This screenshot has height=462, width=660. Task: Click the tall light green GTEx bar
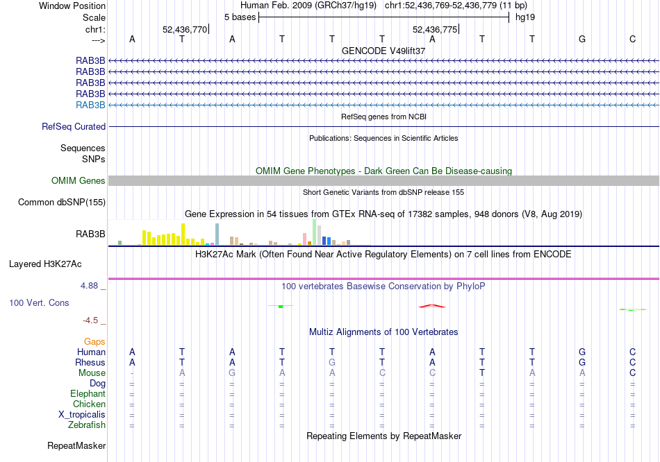pyautogui.click(x=315, y=232)
